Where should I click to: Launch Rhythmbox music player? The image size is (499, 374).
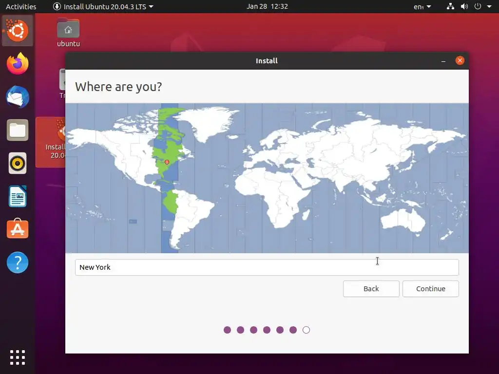[18, 164]
